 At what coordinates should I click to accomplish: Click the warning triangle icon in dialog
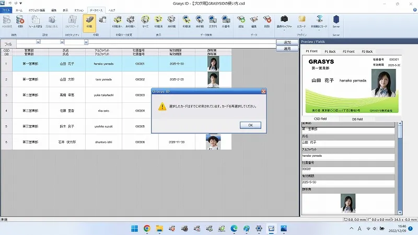click(x=162, y=107)
